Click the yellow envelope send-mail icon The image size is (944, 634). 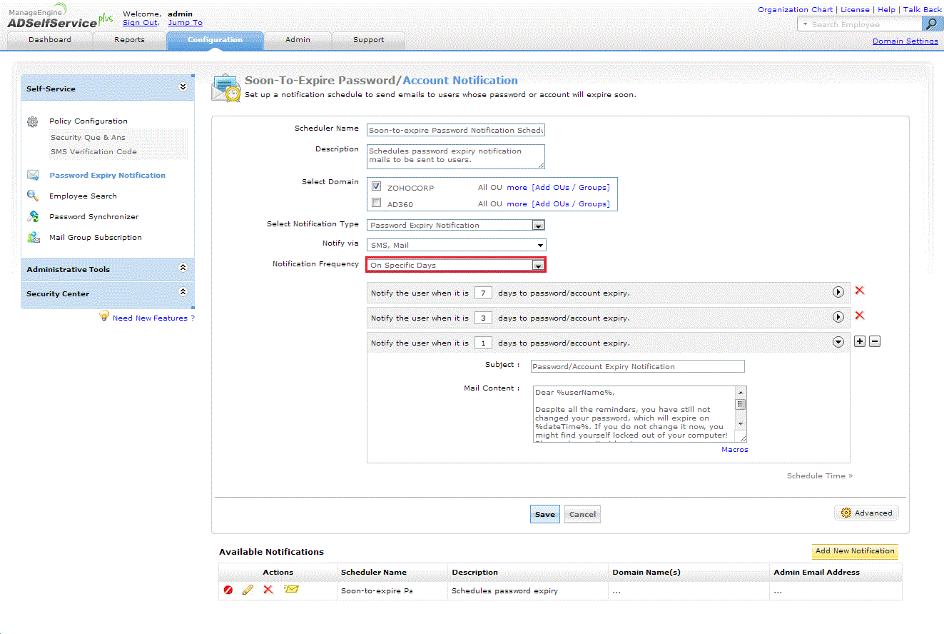coord(291,590)
